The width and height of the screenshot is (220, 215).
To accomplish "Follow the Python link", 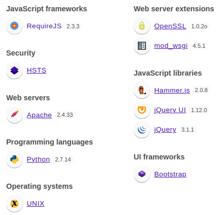I will [x=38, y=159].
